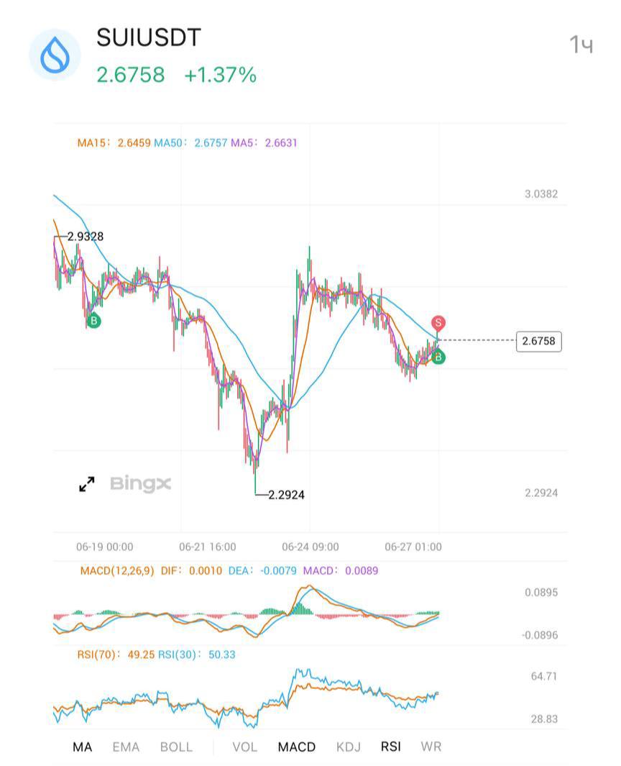The width and height of the screenshot is (621, 766).
Task: Click the SUIUSDT pair title
Action: coord(149,37)
